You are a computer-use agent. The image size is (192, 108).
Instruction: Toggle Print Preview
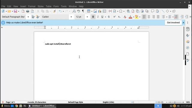32,11
